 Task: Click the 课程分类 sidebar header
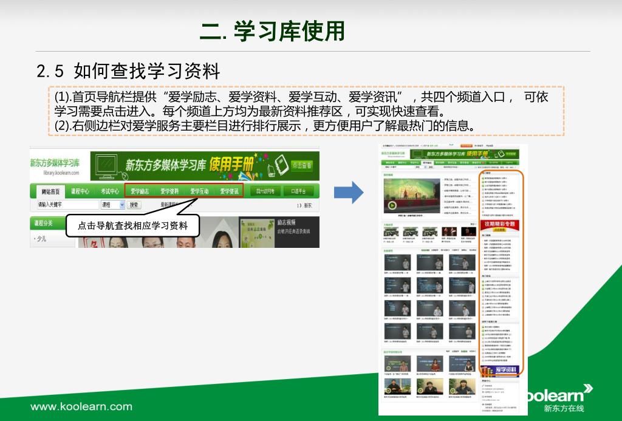click(47, 223)
